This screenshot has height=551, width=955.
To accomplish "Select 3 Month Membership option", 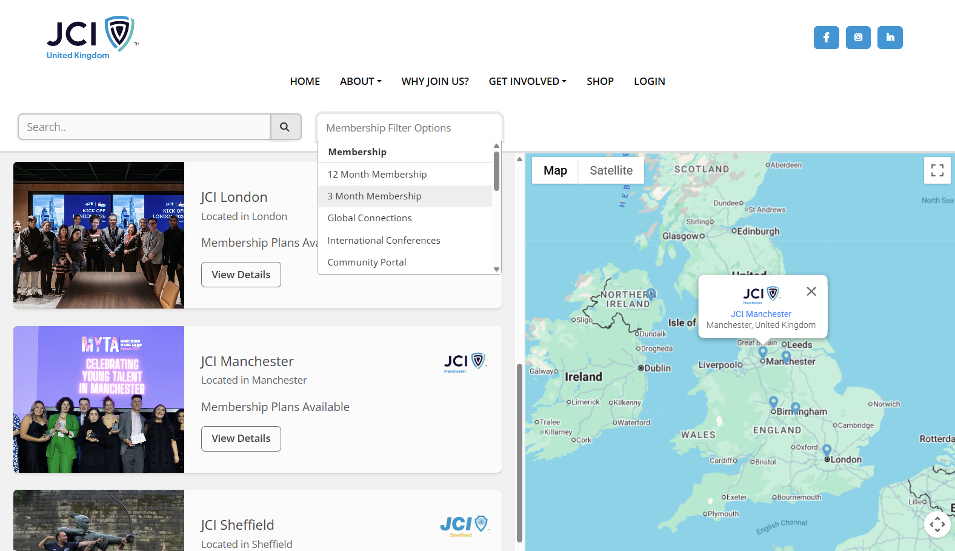I will 405,196.
